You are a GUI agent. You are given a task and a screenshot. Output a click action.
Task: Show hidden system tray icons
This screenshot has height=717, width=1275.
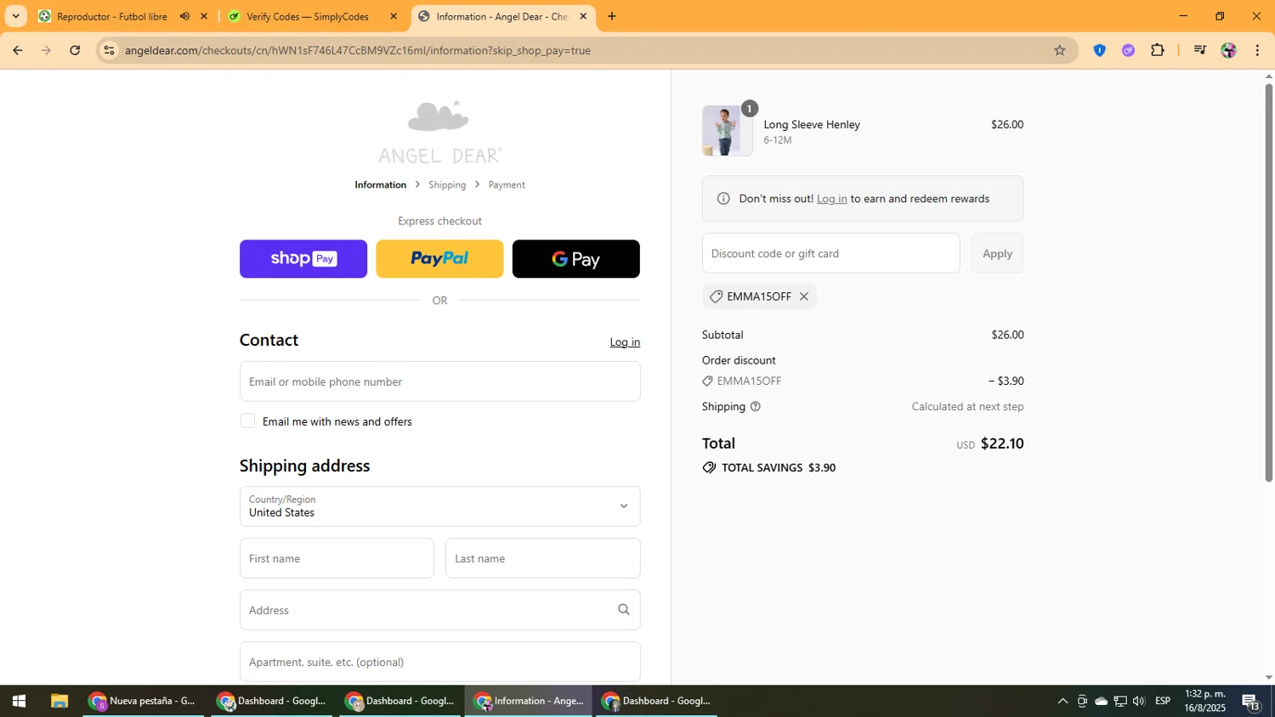1062,701
